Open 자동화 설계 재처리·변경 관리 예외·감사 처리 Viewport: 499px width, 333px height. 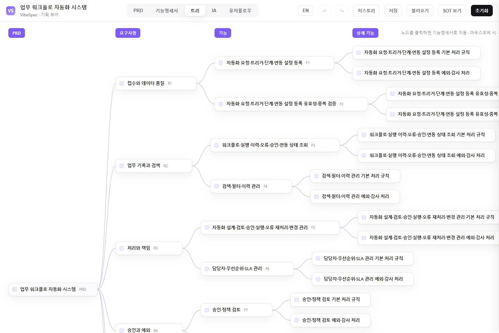[428, 238]
